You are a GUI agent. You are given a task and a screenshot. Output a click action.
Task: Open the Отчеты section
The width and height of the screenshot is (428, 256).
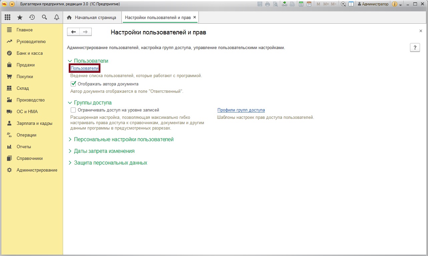[x=24, y=147]
